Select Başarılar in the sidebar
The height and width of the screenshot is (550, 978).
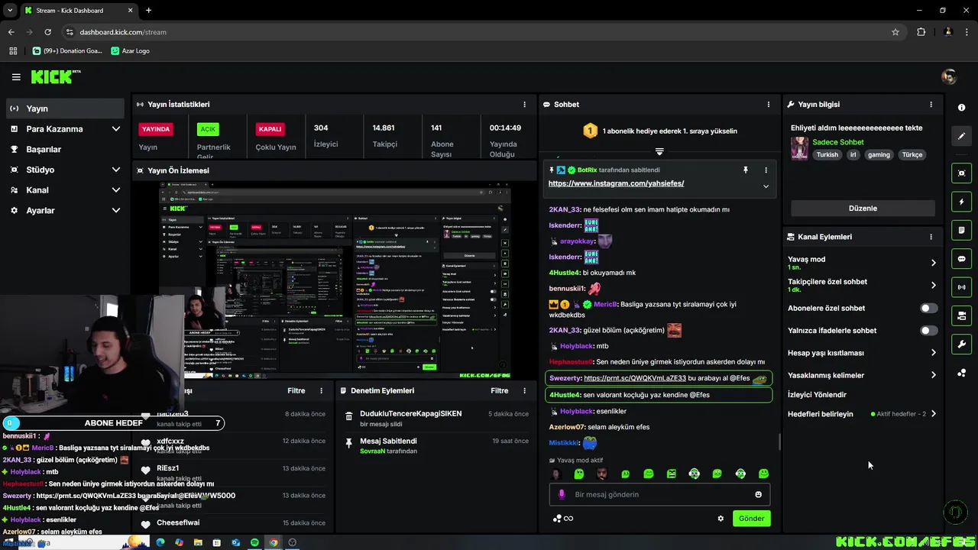65,149
